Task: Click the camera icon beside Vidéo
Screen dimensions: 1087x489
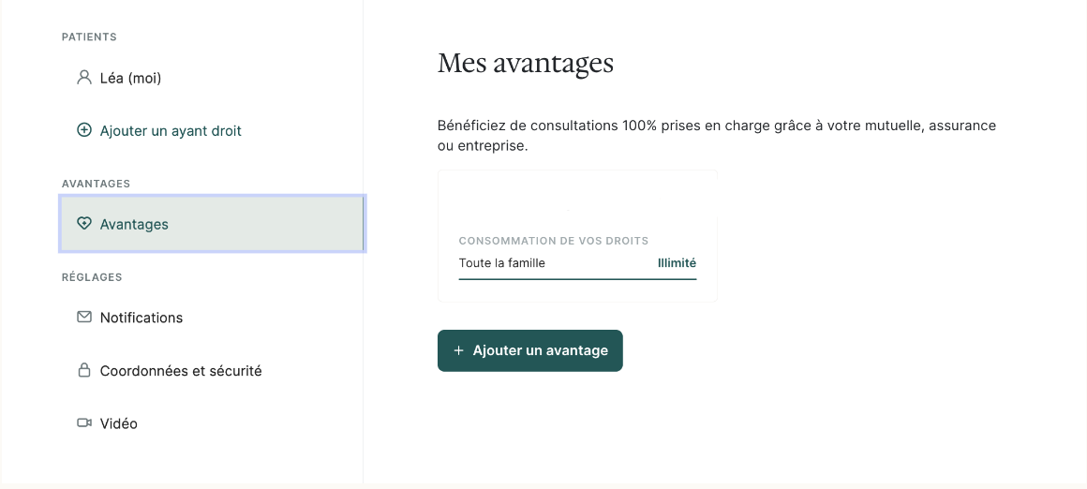Action: [84, 422]
